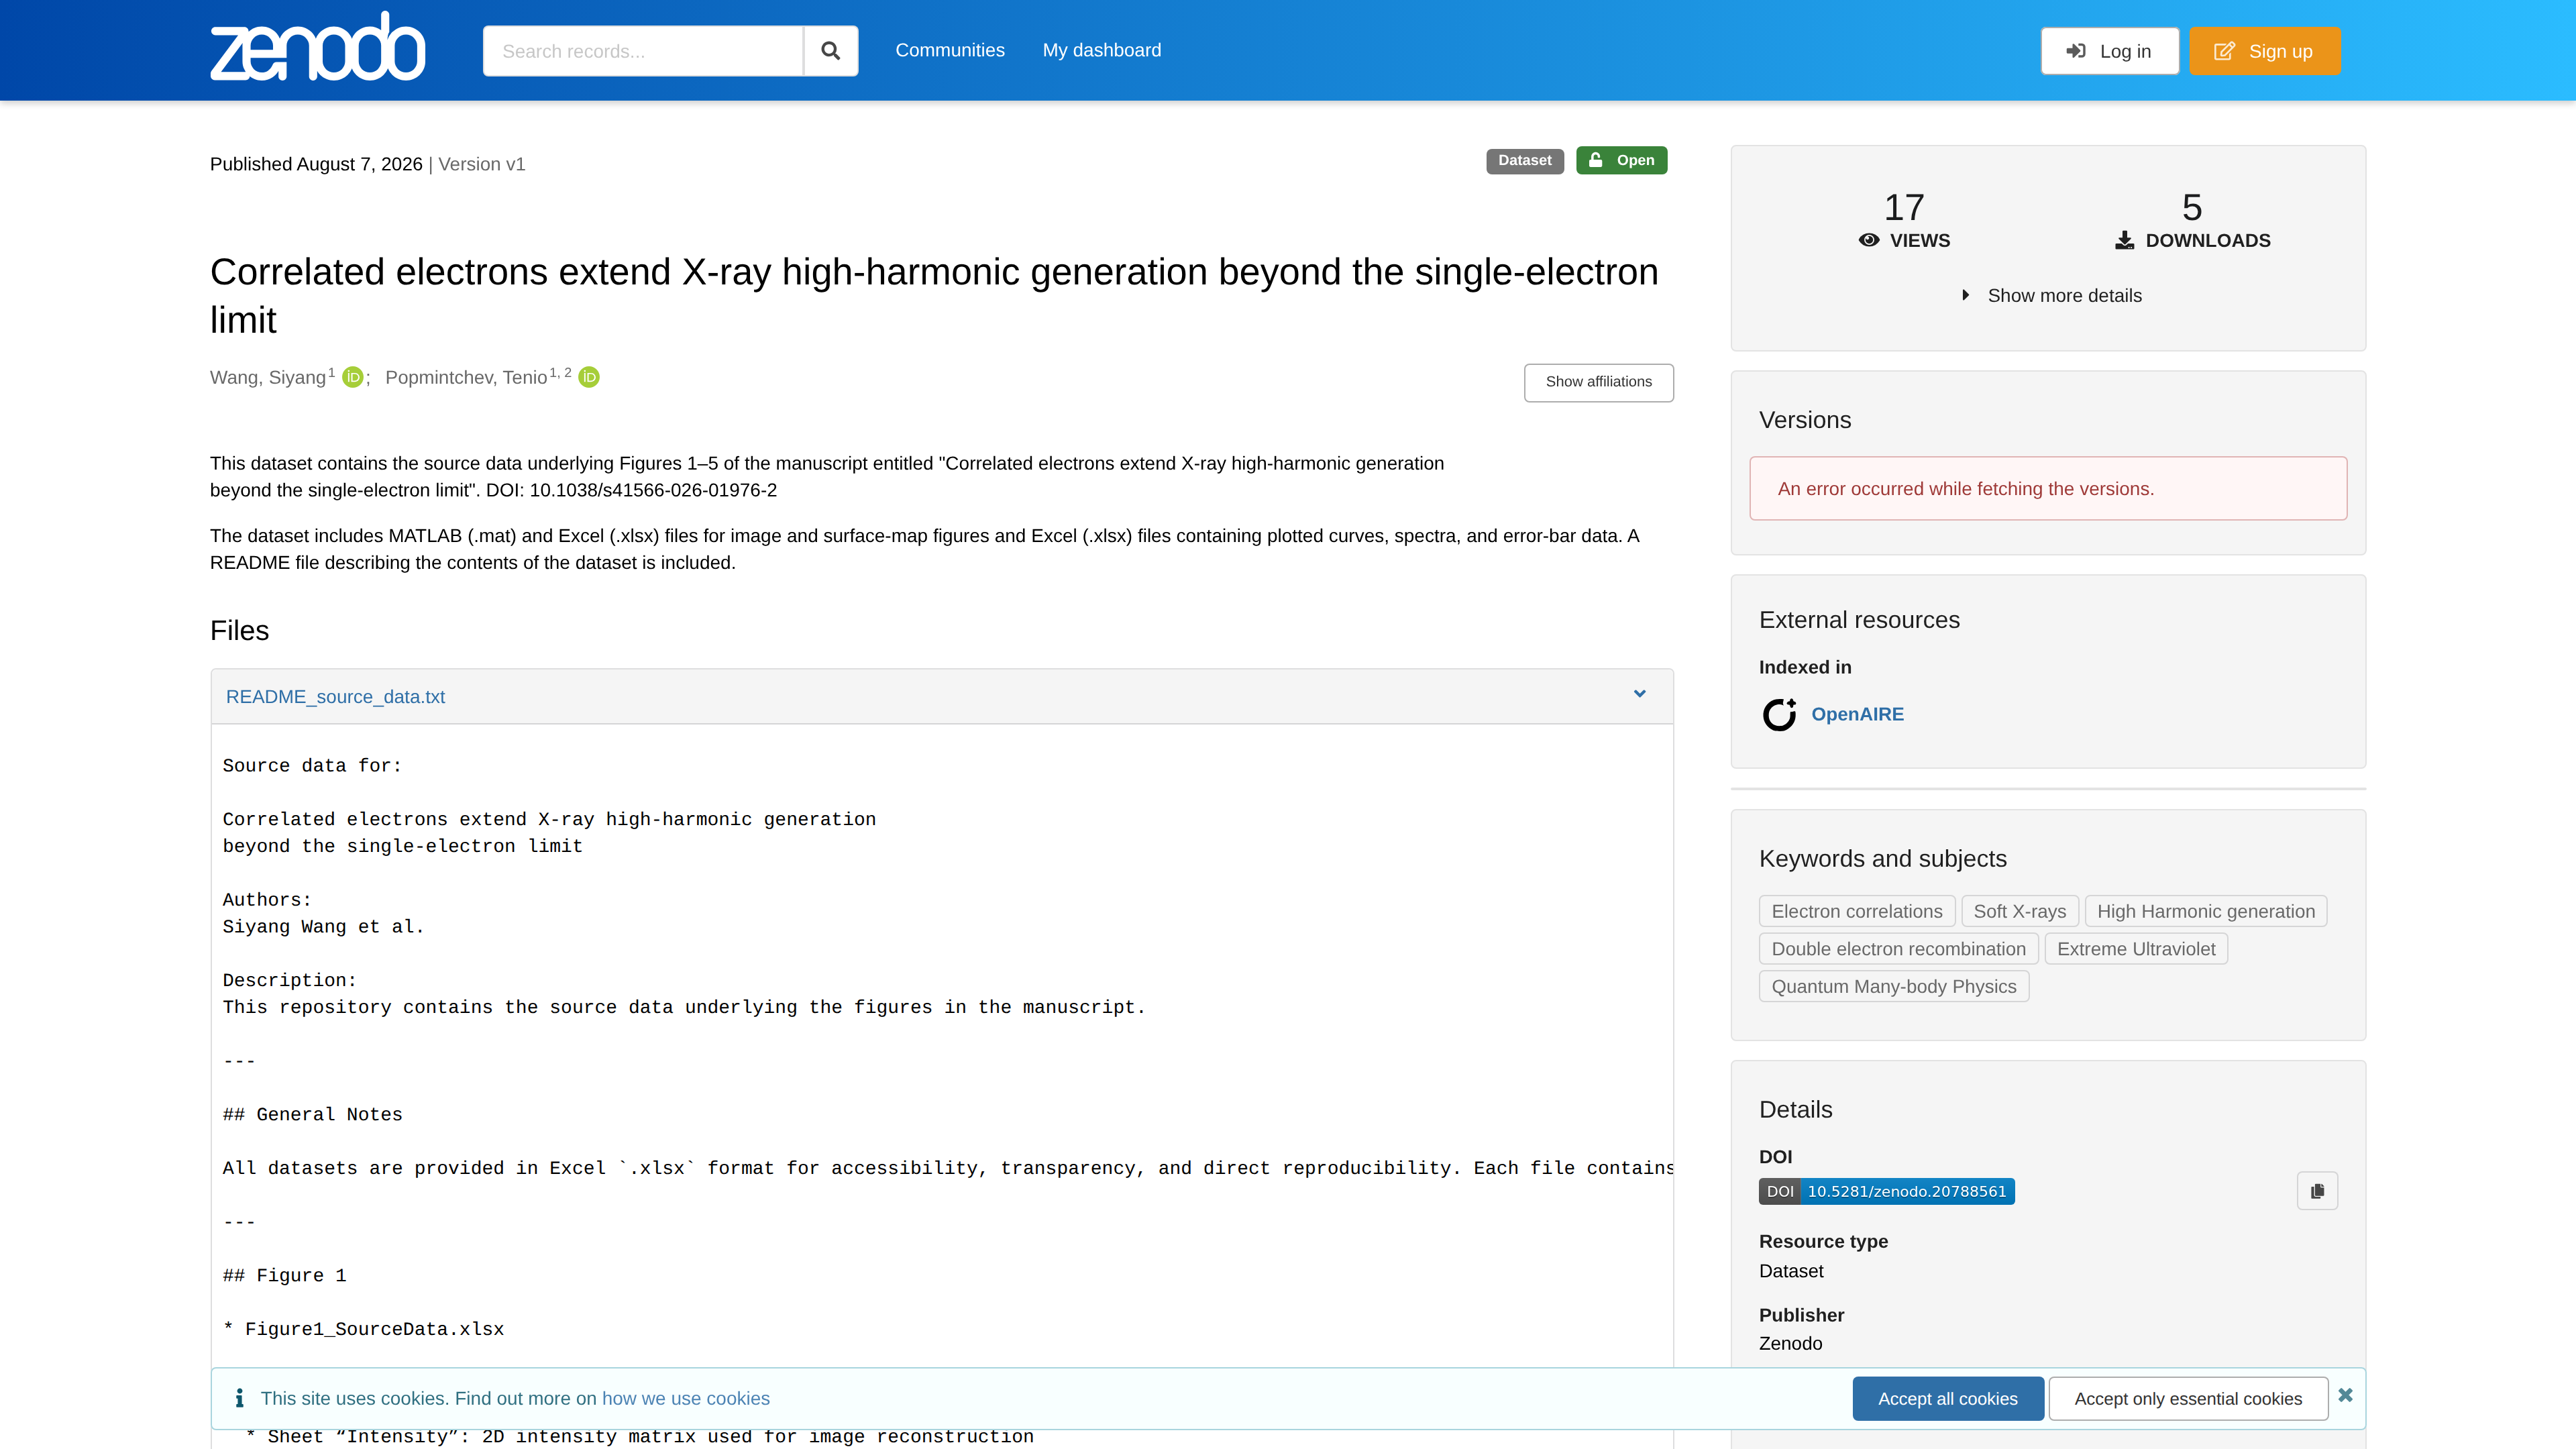Click the 17 views count
2576x1449 pixels.
[1904, 208]
